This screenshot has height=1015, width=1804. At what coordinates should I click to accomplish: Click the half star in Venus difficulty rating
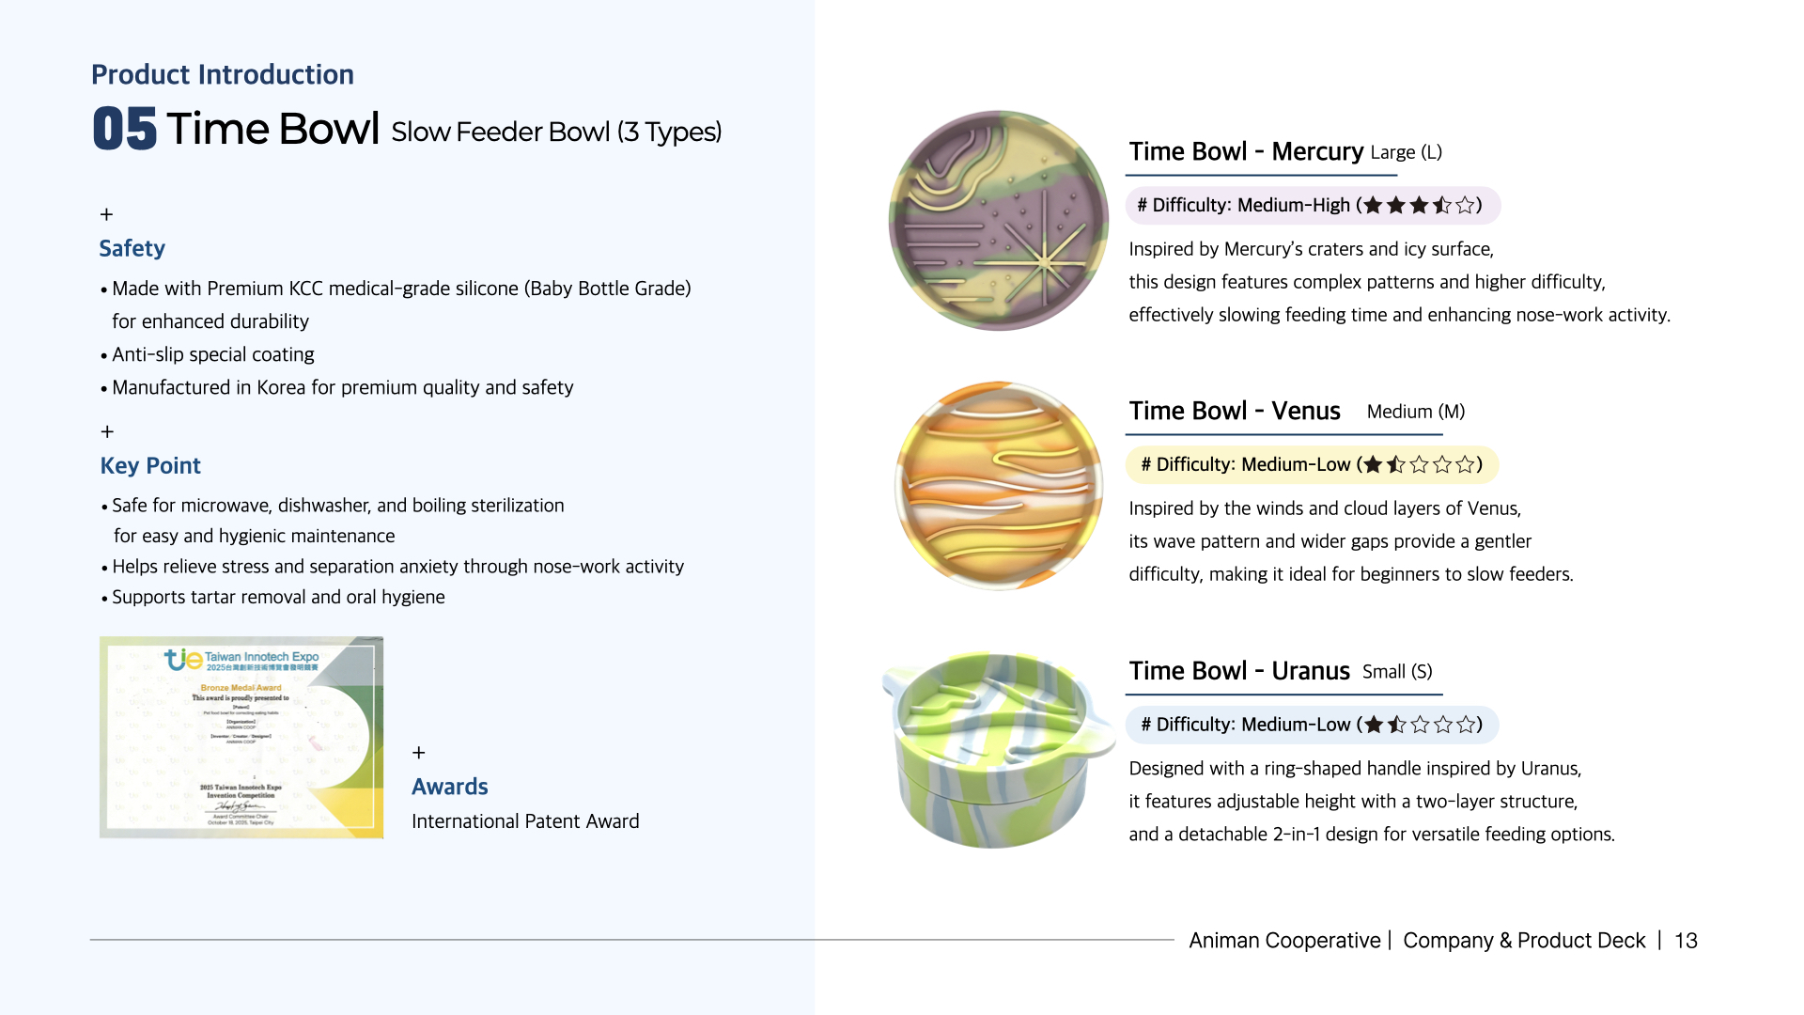[x=1396, y=464]
